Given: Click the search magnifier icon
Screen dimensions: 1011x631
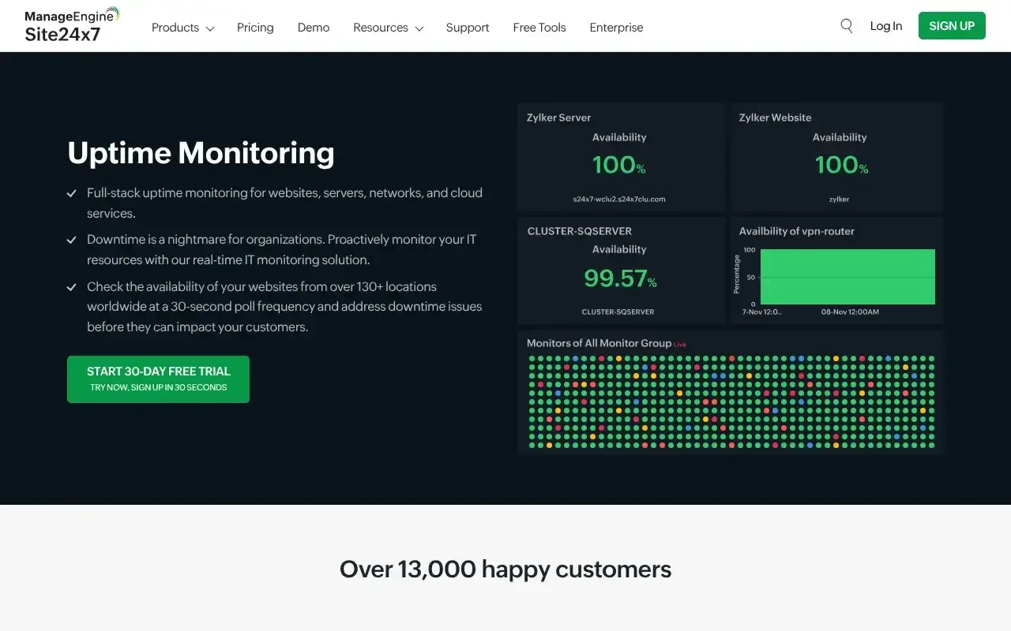Looking at the screenshot, I should [846, 26].
